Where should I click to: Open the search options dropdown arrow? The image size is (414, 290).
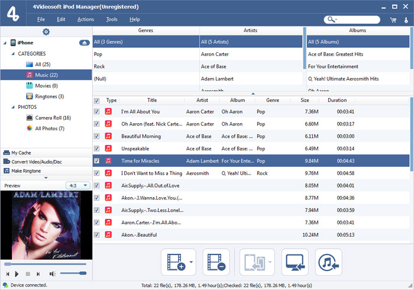click(336, 20)
